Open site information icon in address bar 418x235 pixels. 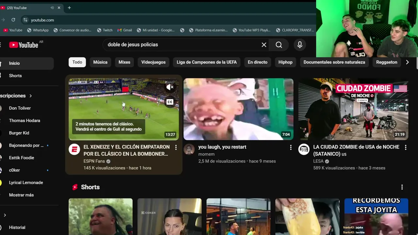click(25, 20)
